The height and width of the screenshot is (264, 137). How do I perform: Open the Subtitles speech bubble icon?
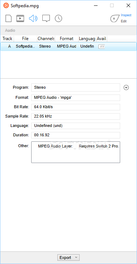(x=46, y=18)
